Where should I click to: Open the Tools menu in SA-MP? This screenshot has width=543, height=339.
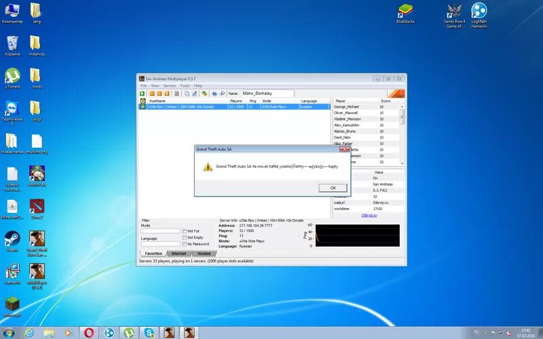[185, 85]
